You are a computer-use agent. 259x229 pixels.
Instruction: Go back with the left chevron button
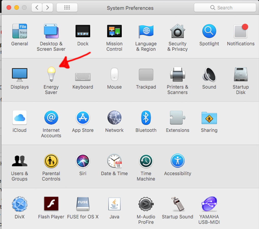37,7
